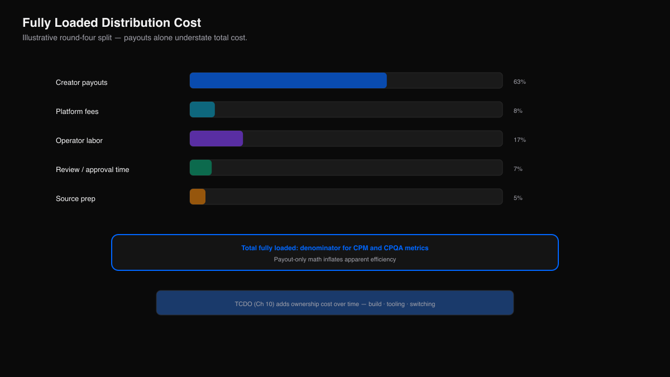The height and width of the screenshot is (377, 670).
Task: Click the 'Creator payouts' label
Action: click(x=82, y=83)
